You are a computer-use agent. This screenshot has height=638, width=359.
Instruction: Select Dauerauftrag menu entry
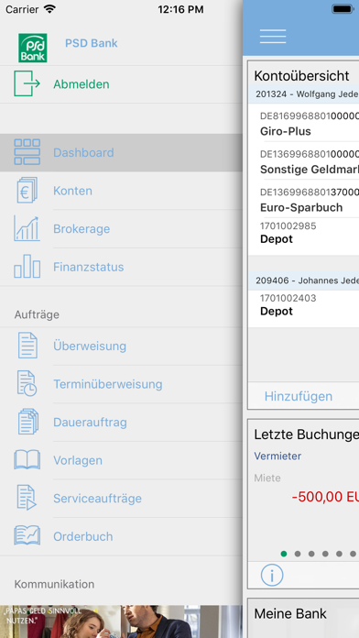[x=121, y=423]
